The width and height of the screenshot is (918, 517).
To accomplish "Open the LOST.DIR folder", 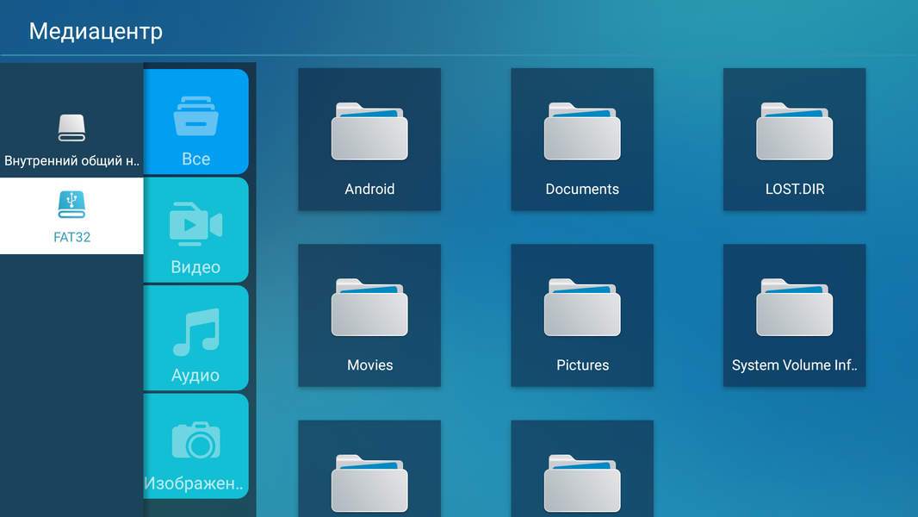I will click(795, 140).
